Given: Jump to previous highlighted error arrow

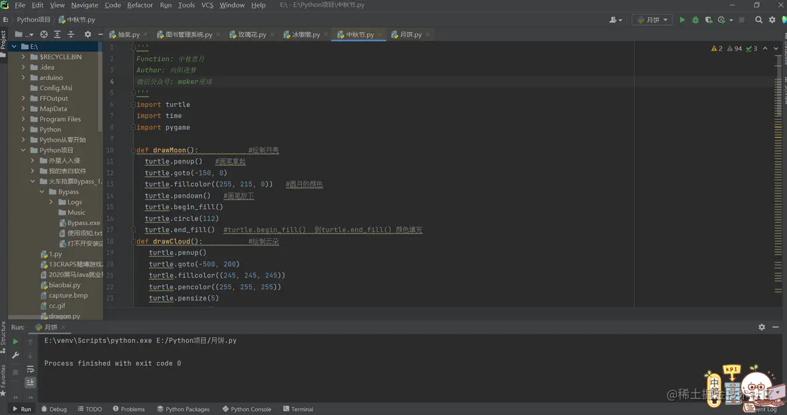Looking at the screenshot, I should pyautogui.click(x=765, y=48).
